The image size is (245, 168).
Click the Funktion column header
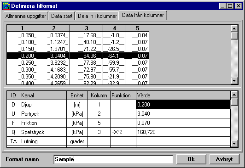pyautogui.click(x=123, y=95)
